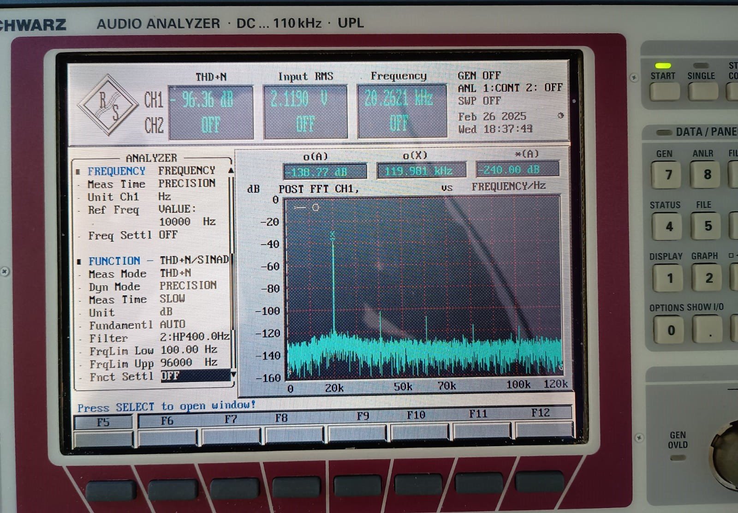Click the POST FFT CH1 graph title
738x513 pixels.
tap(318, 189)
